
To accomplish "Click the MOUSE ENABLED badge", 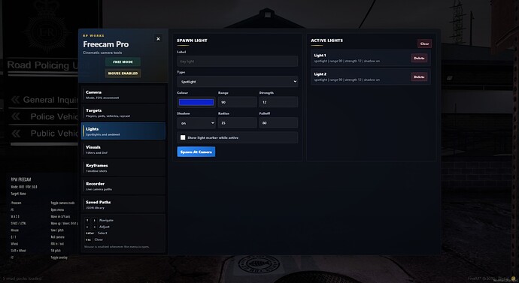I will tap(123, 74).
